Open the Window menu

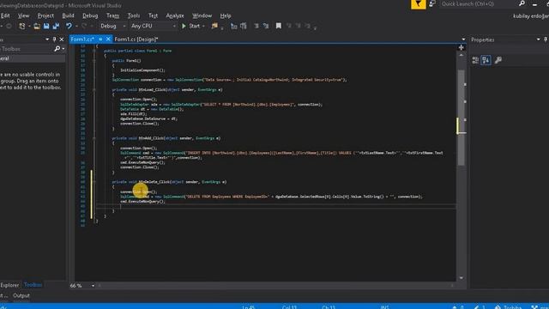click(x=202, y=15)
